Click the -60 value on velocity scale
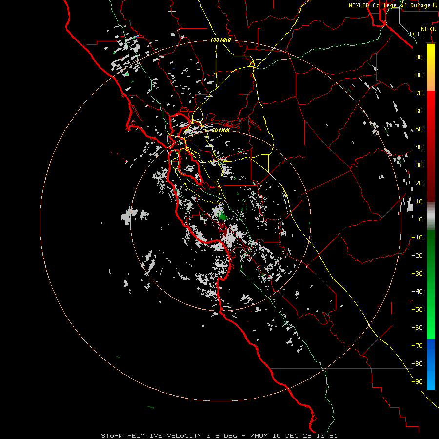Screen dimensions: 439x439 pos(417,328)
